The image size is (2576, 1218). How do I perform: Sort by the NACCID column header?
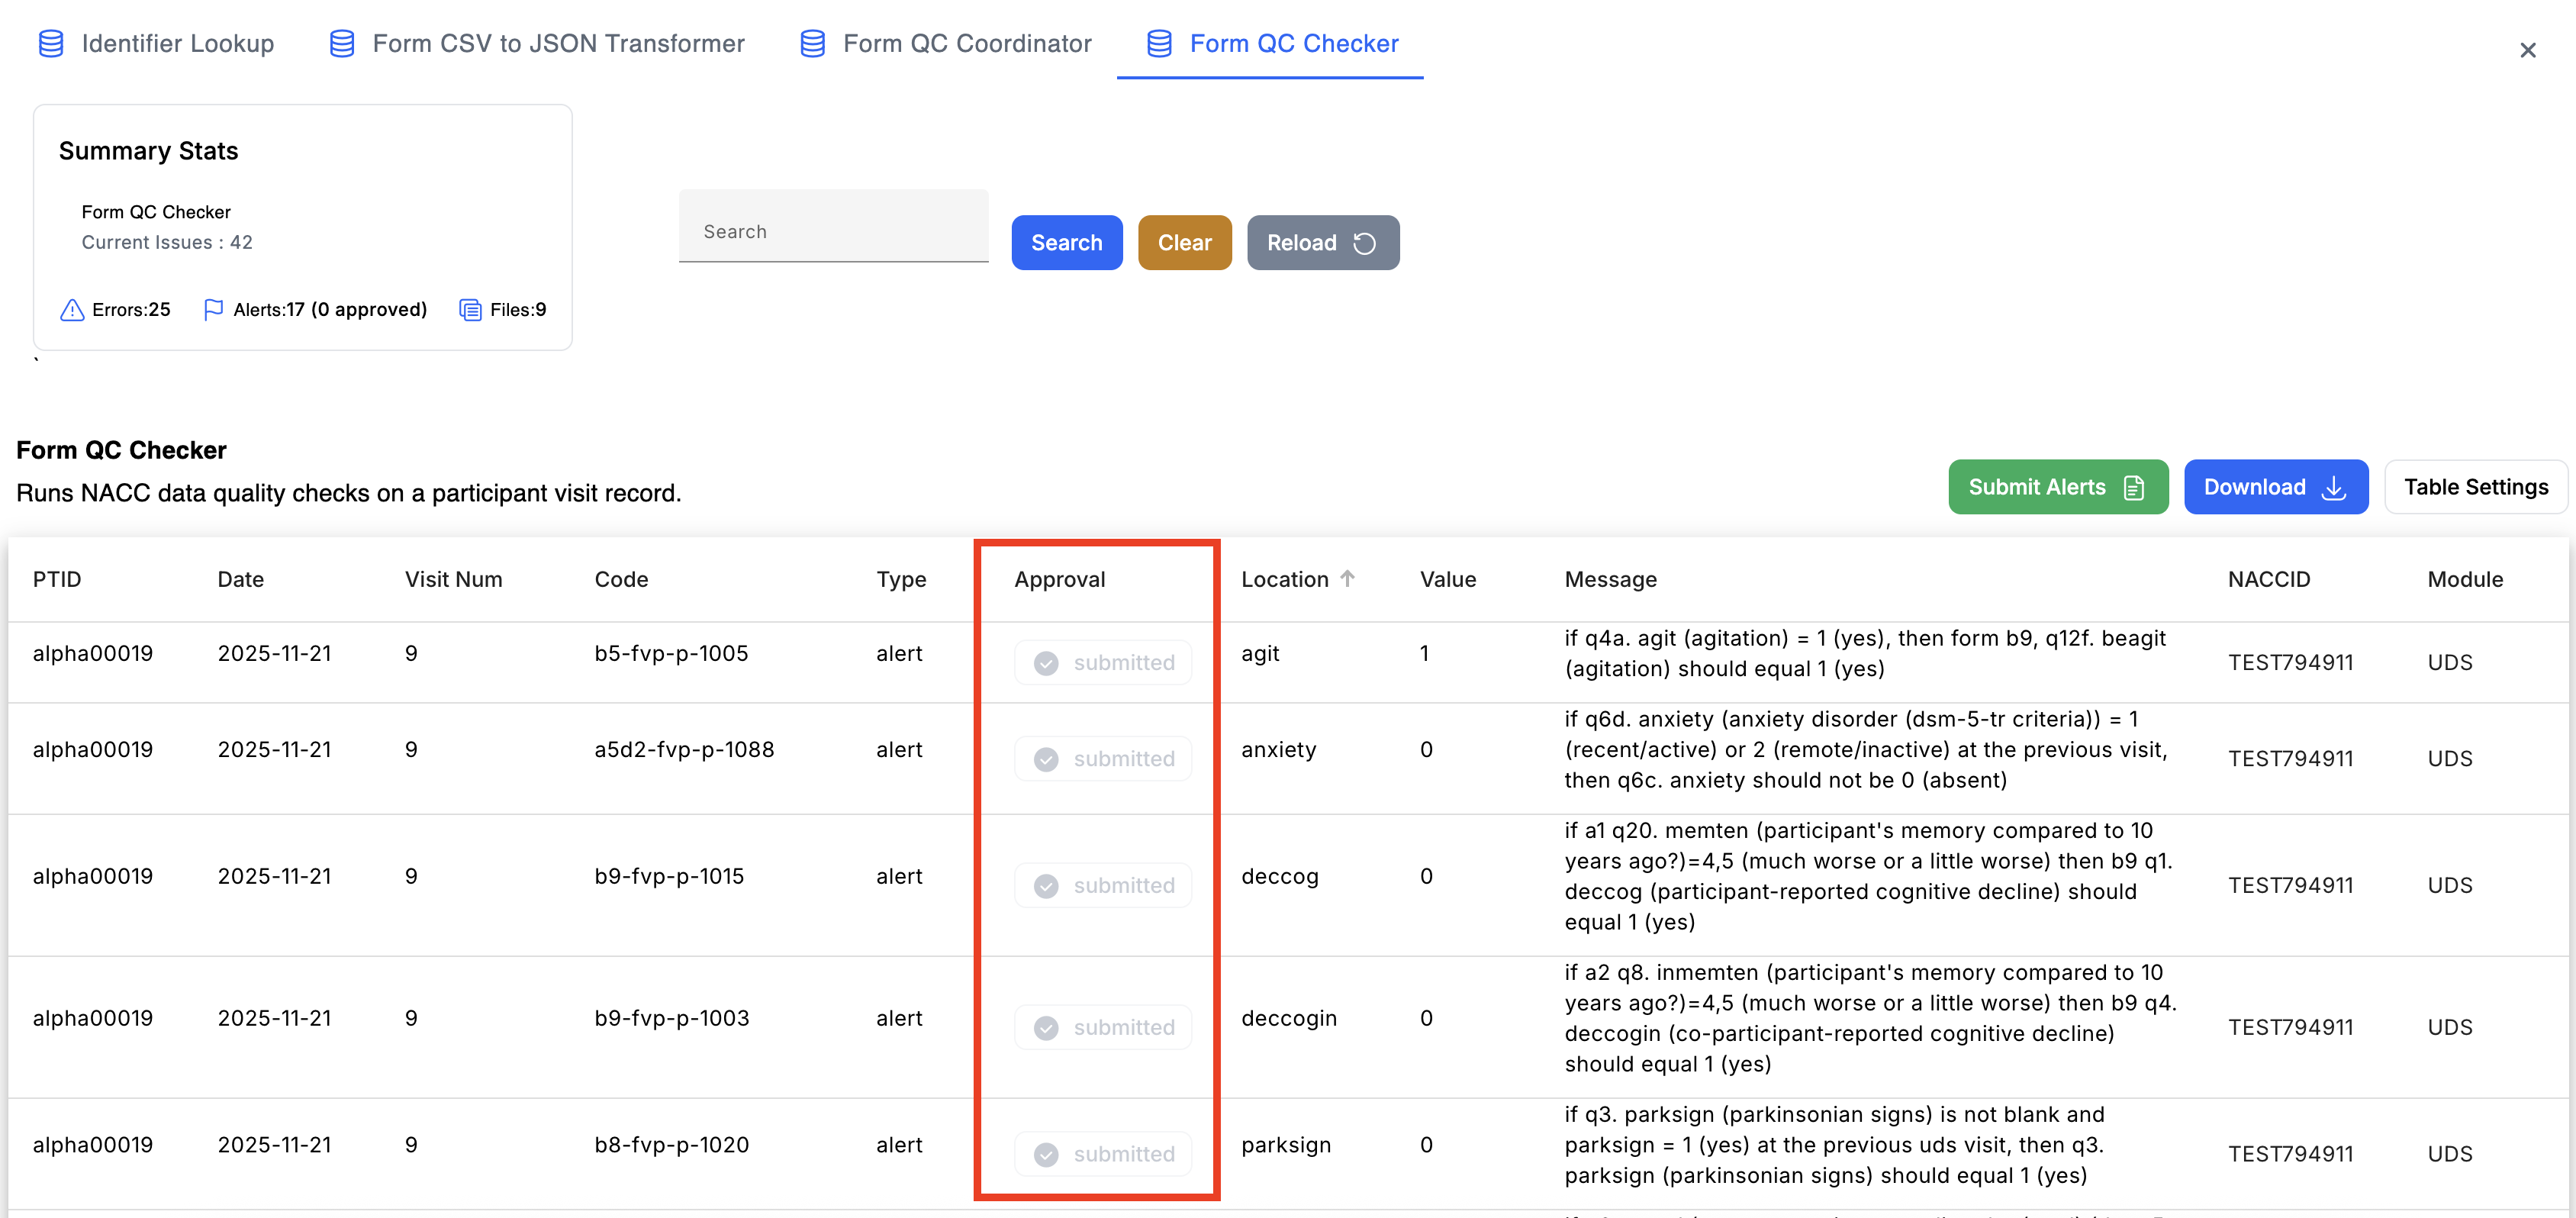point(2268,579)
